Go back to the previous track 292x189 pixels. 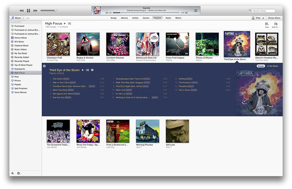[x=21, y=11]
